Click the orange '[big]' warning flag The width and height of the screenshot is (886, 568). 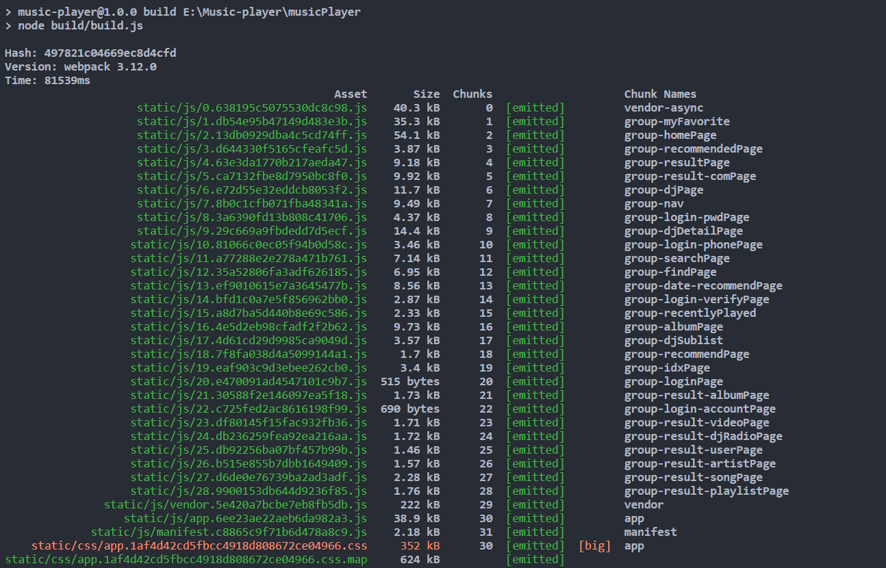tap(594, 546)
